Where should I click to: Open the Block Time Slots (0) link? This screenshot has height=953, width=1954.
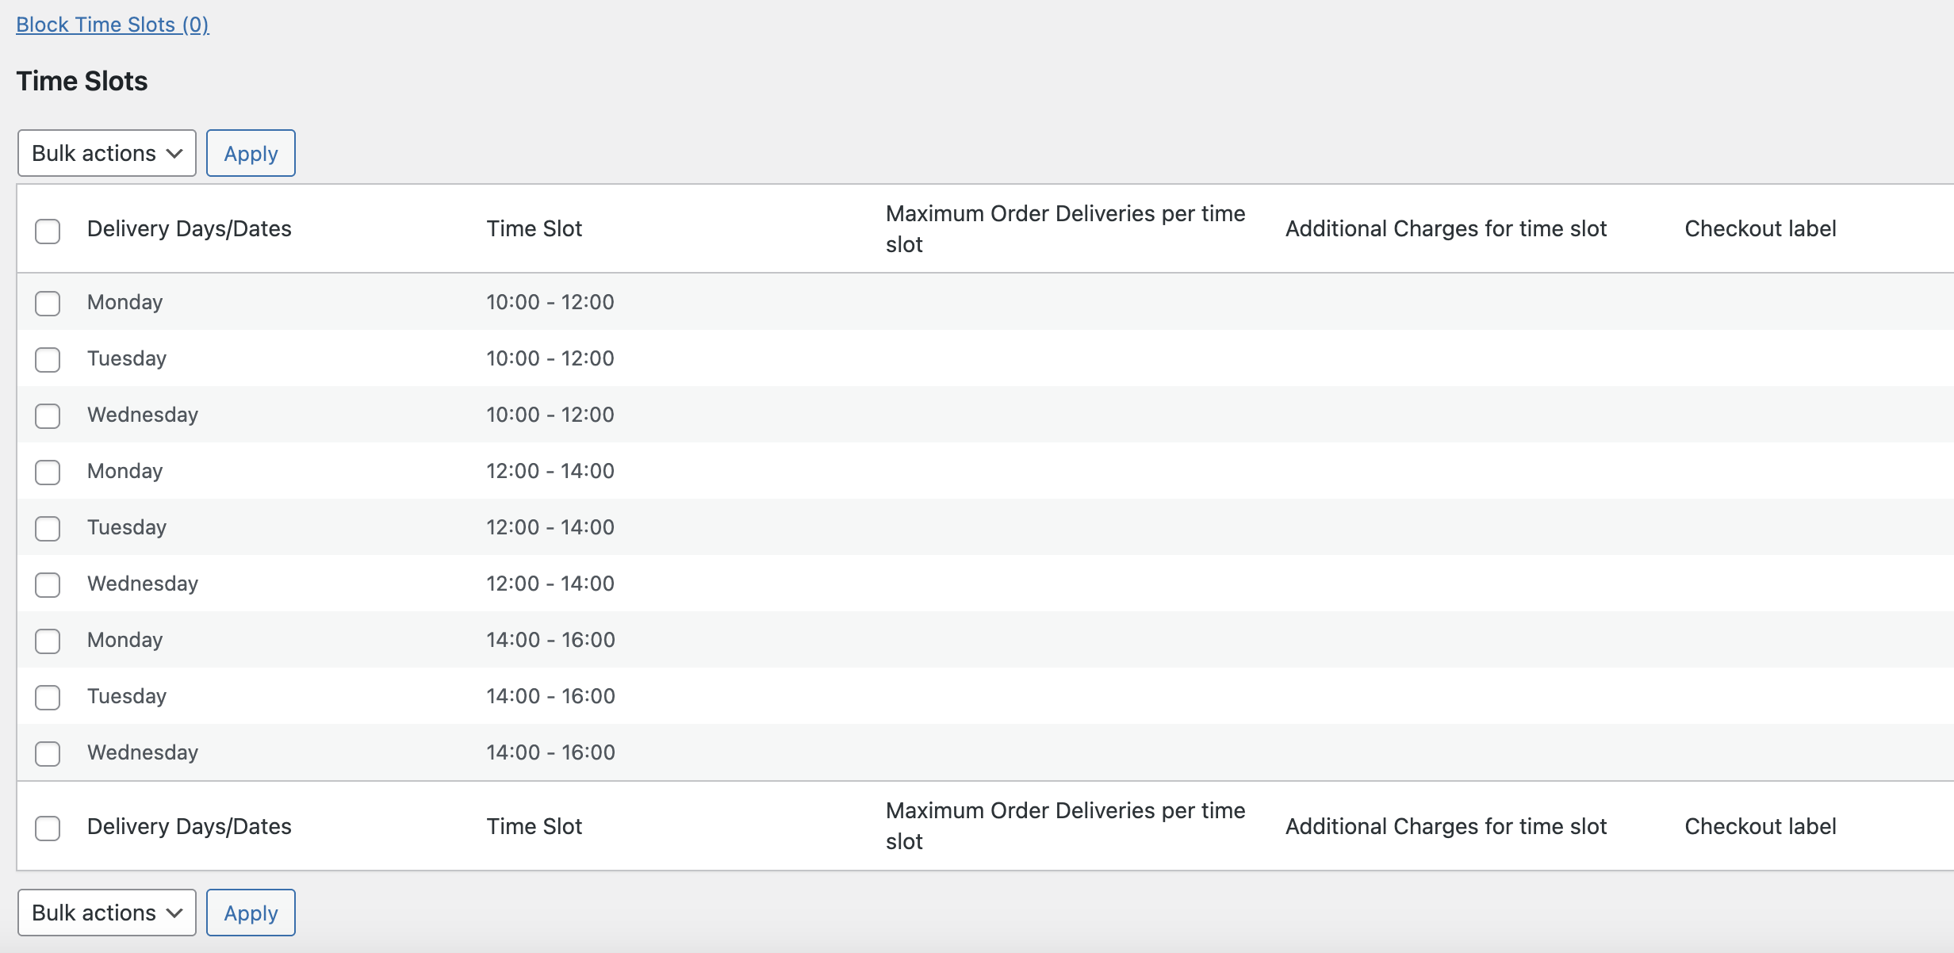(113, 25)
